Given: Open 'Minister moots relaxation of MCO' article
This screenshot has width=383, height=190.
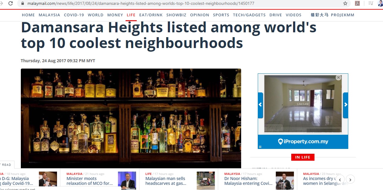Looking at the screenshot, I should coord(90,181).
